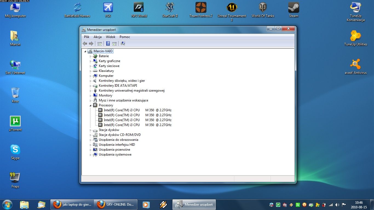Select Urządzenia interfejsu HID item
Screen dimensions: 374x210
[117, 145]
